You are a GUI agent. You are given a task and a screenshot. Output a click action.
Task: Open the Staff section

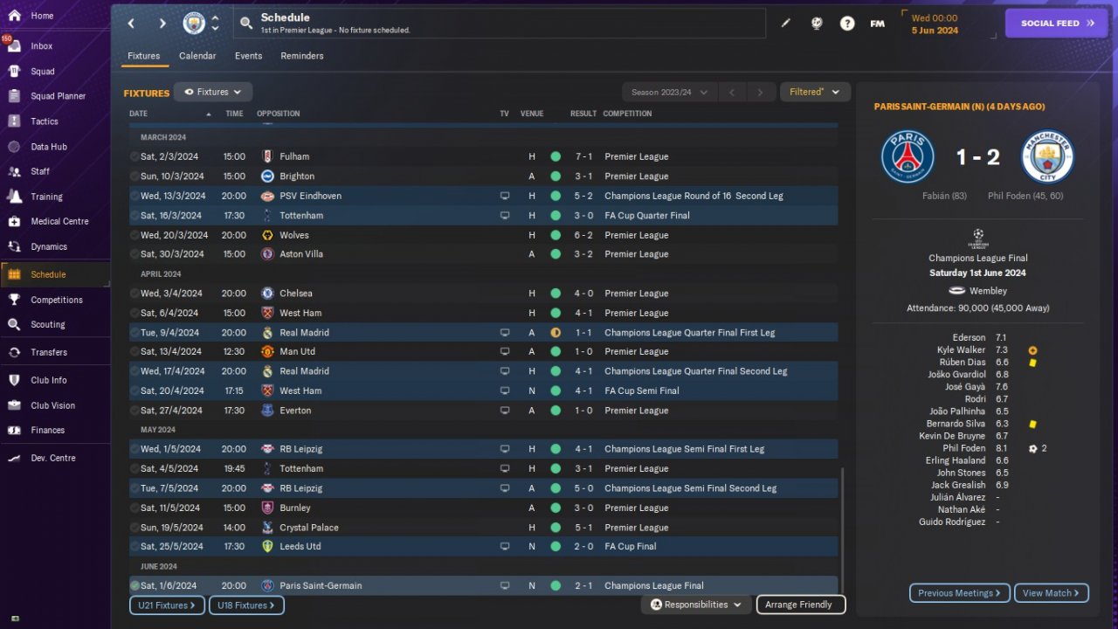[40, 171]
